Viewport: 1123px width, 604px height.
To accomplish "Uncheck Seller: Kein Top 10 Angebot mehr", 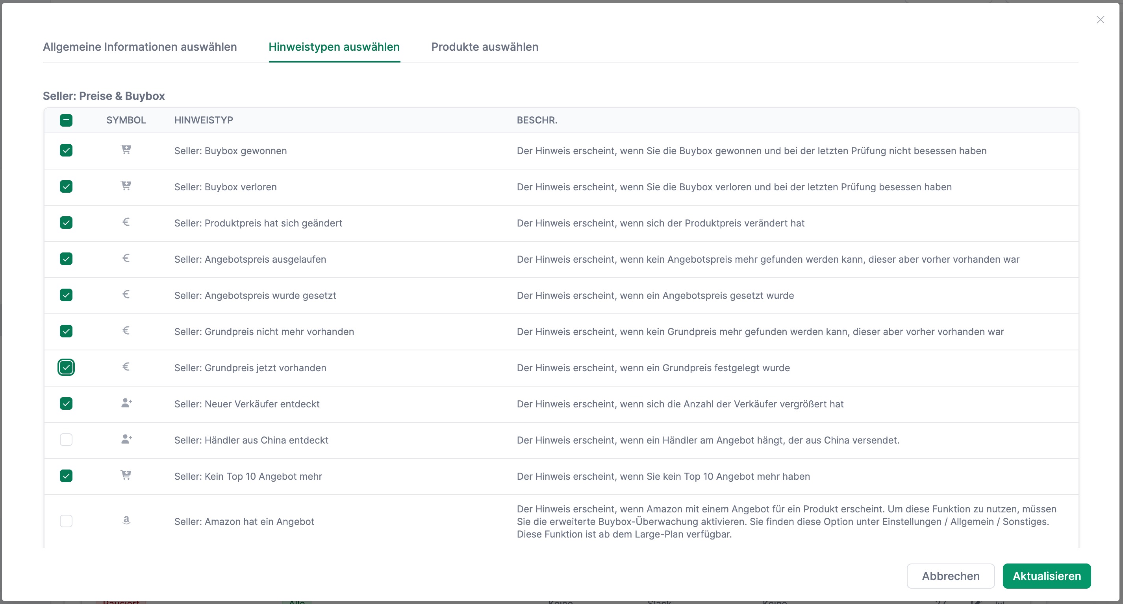I will (x=66, y=475).
